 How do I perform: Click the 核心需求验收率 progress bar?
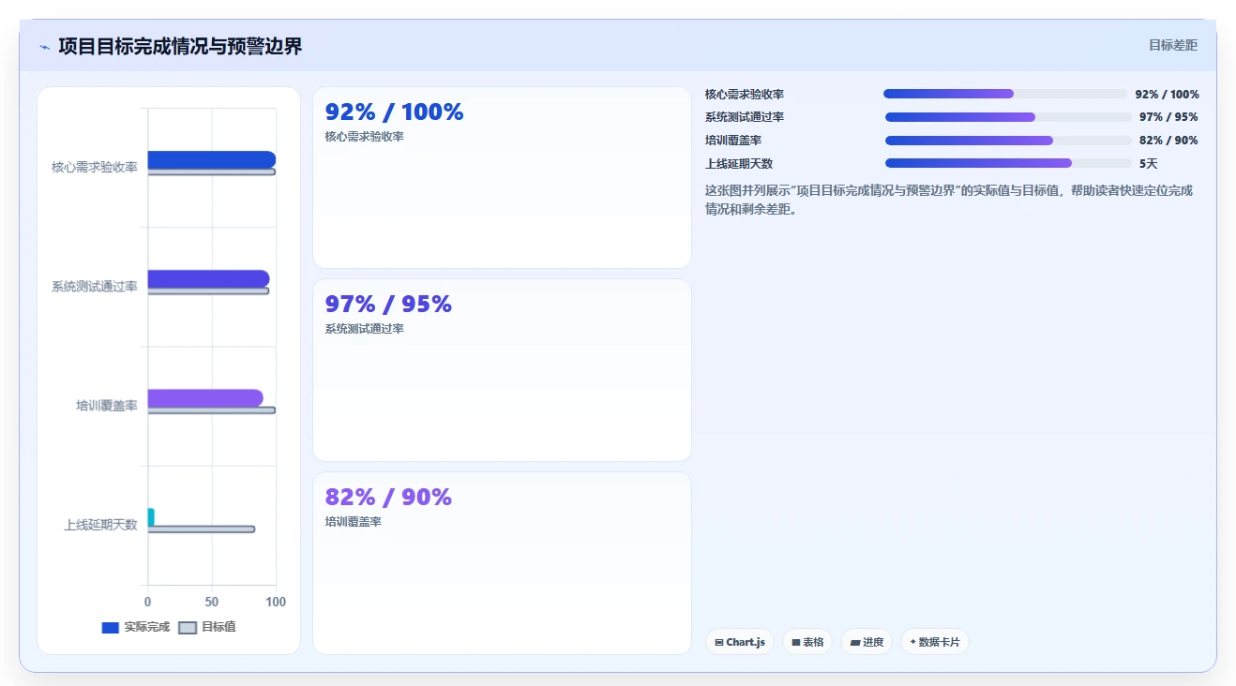[x=1005, y=94]
